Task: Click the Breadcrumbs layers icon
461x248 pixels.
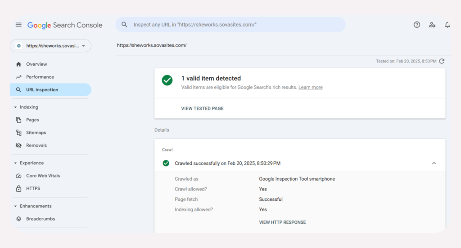Action: coord(18,219)
